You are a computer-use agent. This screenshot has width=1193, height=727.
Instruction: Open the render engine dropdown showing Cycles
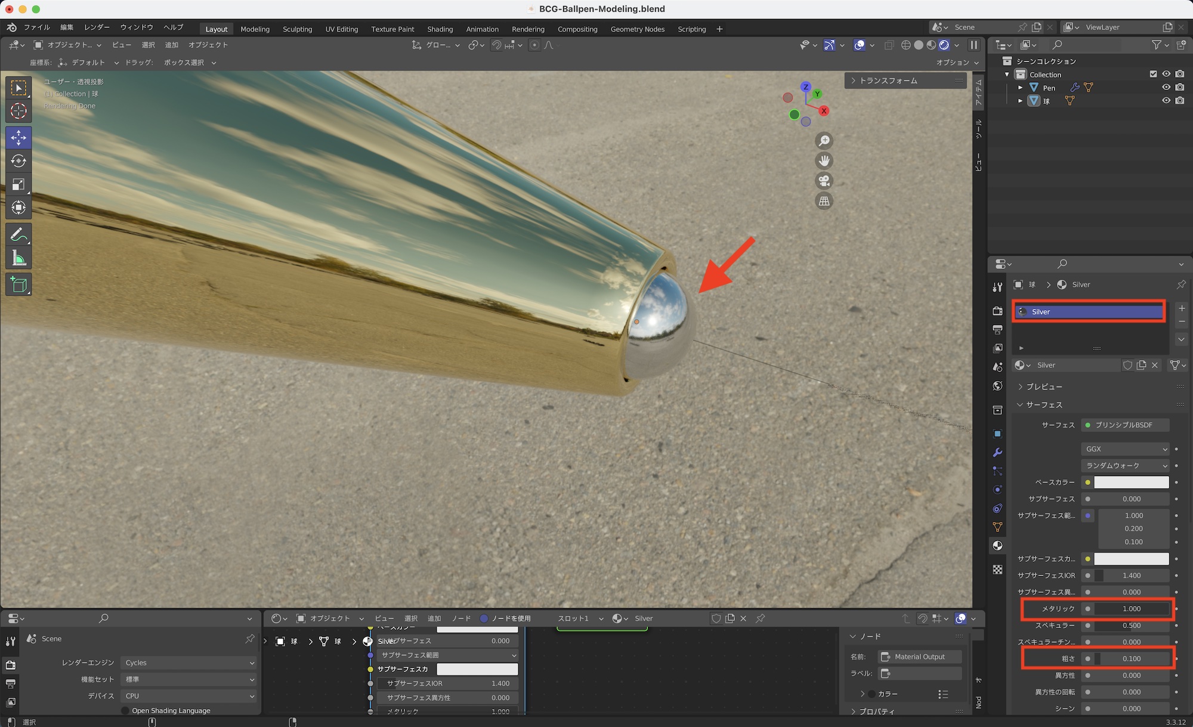(188, 663)
